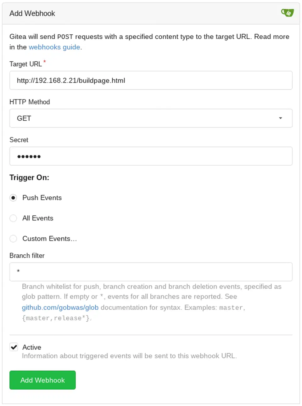Screen dimensions: 302x406
Task: Click the Add Webhook page title
Action: coord(32,14)
